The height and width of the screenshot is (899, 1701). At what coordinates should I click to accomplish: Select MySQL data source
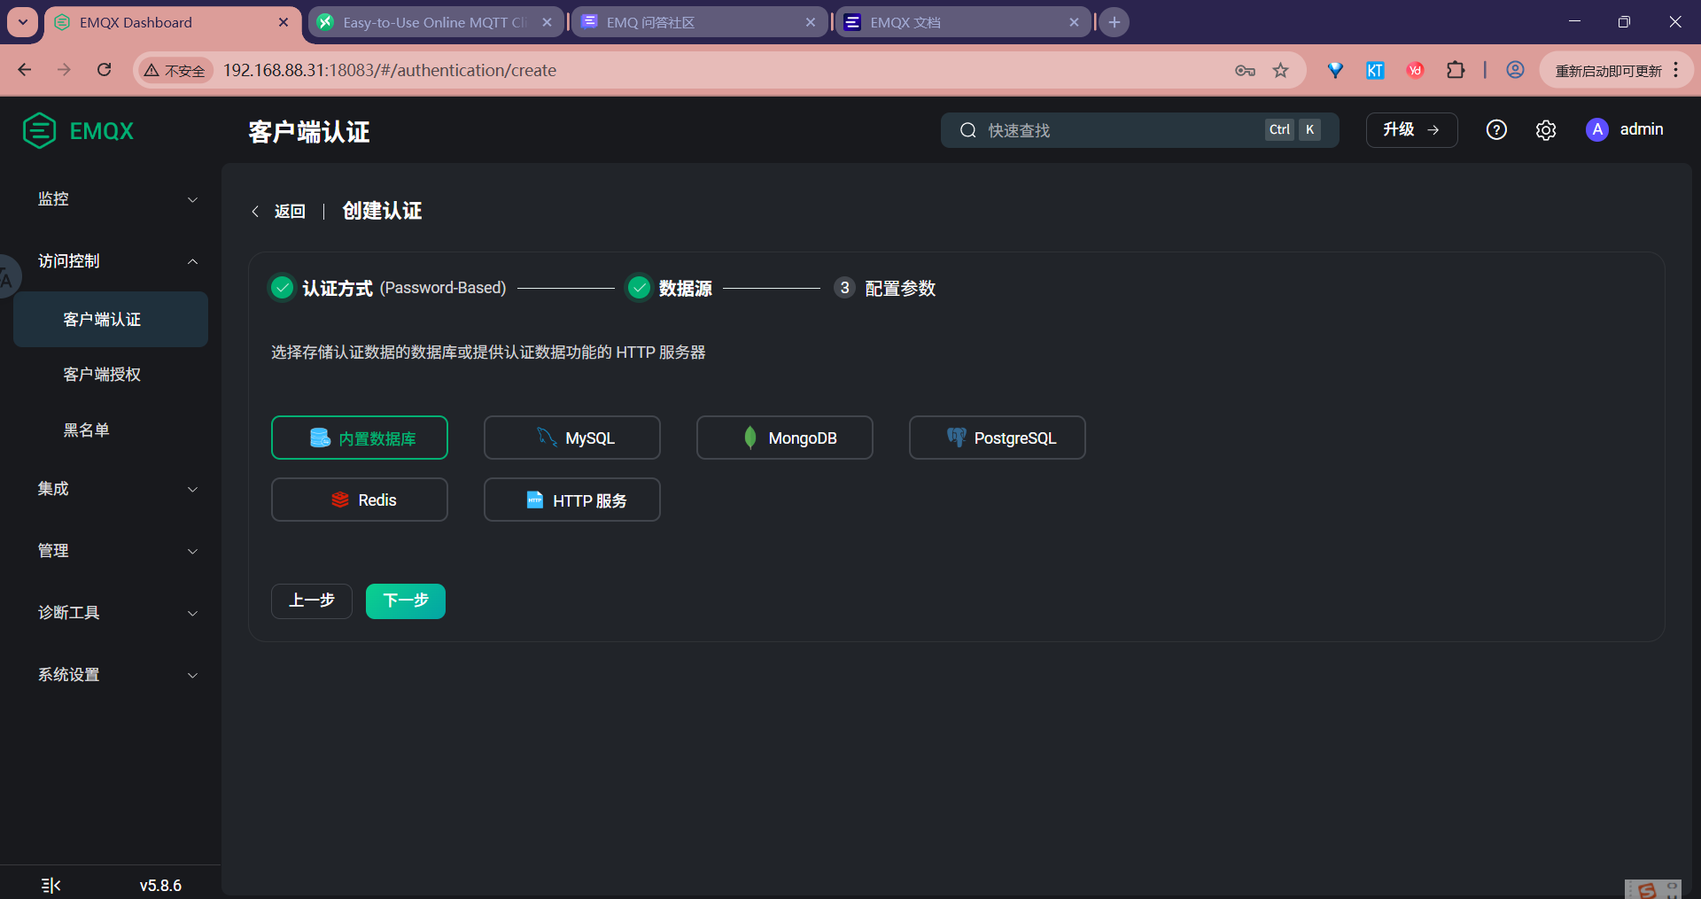(x=572, y=438)
